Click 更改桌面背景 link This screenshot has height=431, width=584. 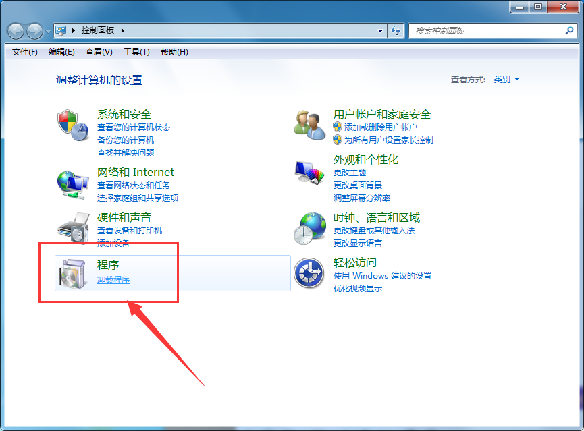(358, 185)
